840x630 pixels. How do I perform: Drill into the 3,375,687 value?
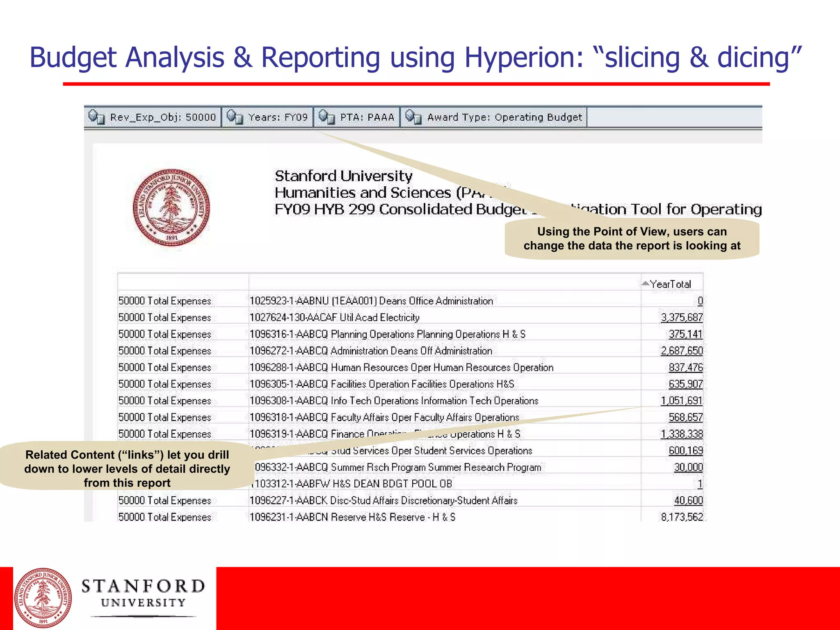(x=682, y=317)
